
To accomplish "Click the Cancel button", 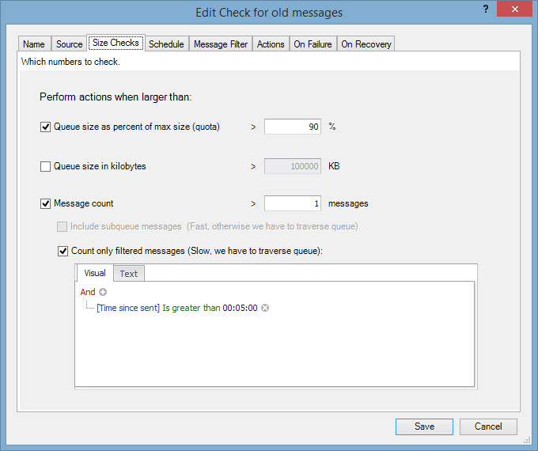I will coord(488,426).
